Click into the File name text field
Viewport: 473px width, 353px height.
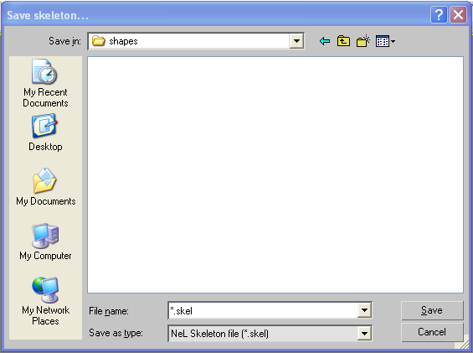pos(263,310)
